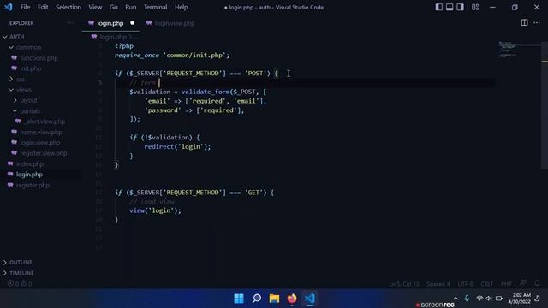Select login.php in the explorer tree
The height and width of the screenshot is (308, 548).
point(29,175)
